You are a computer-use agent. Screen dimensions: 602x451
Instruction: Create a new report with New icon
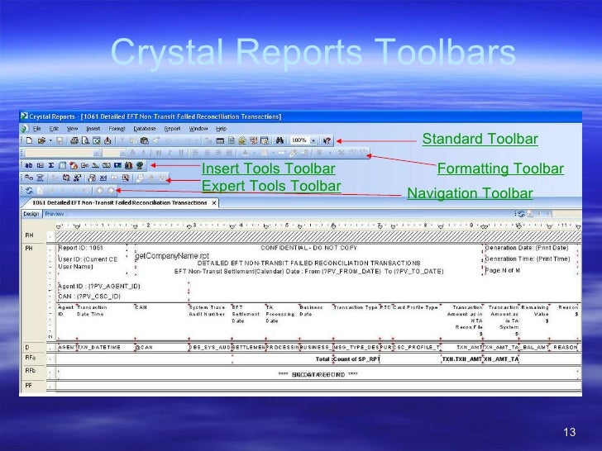click(29, 140)
